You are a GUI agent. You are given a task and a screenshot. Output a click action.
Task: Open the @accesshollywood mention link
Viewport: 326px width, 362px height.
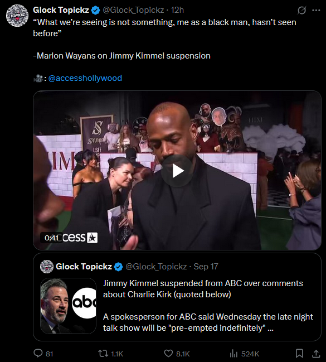point(85,78)
